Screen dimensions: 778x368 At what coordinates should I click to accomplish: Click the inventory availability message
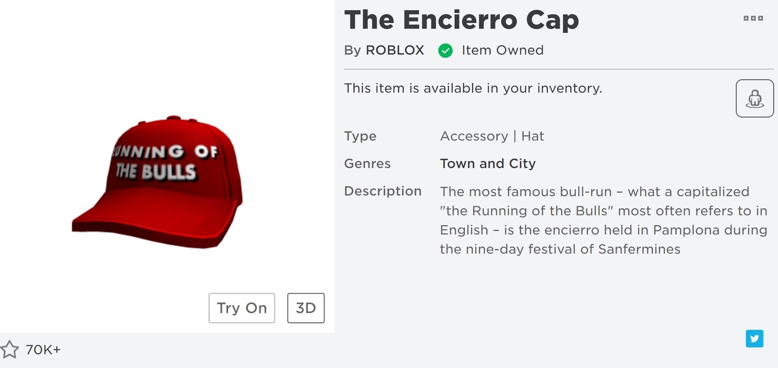473,88
